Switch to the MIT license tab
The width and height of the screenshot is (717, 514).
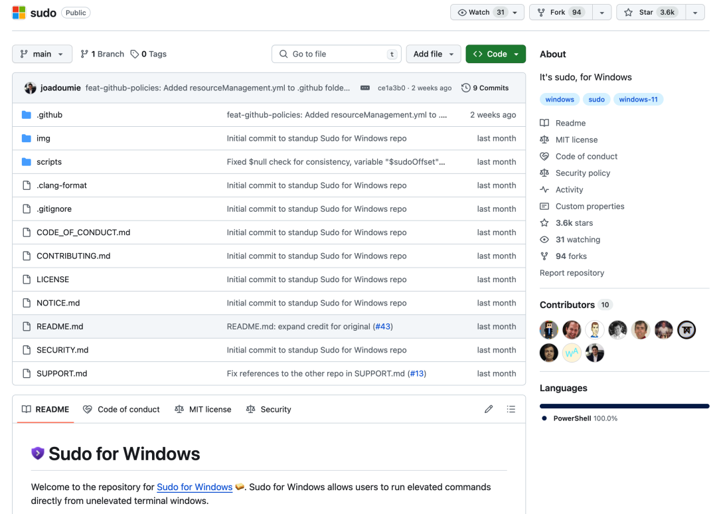(x=203, y=409)
